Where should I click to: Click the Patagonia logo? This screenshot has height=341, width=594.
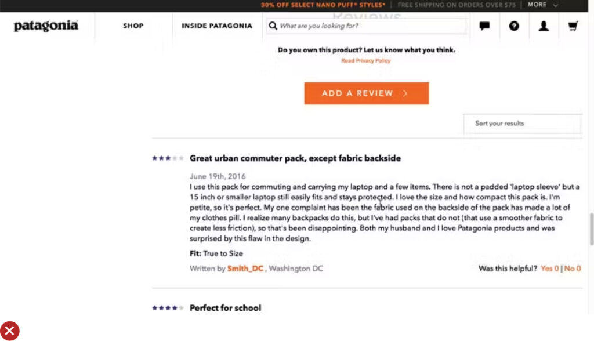pos(46,26)
